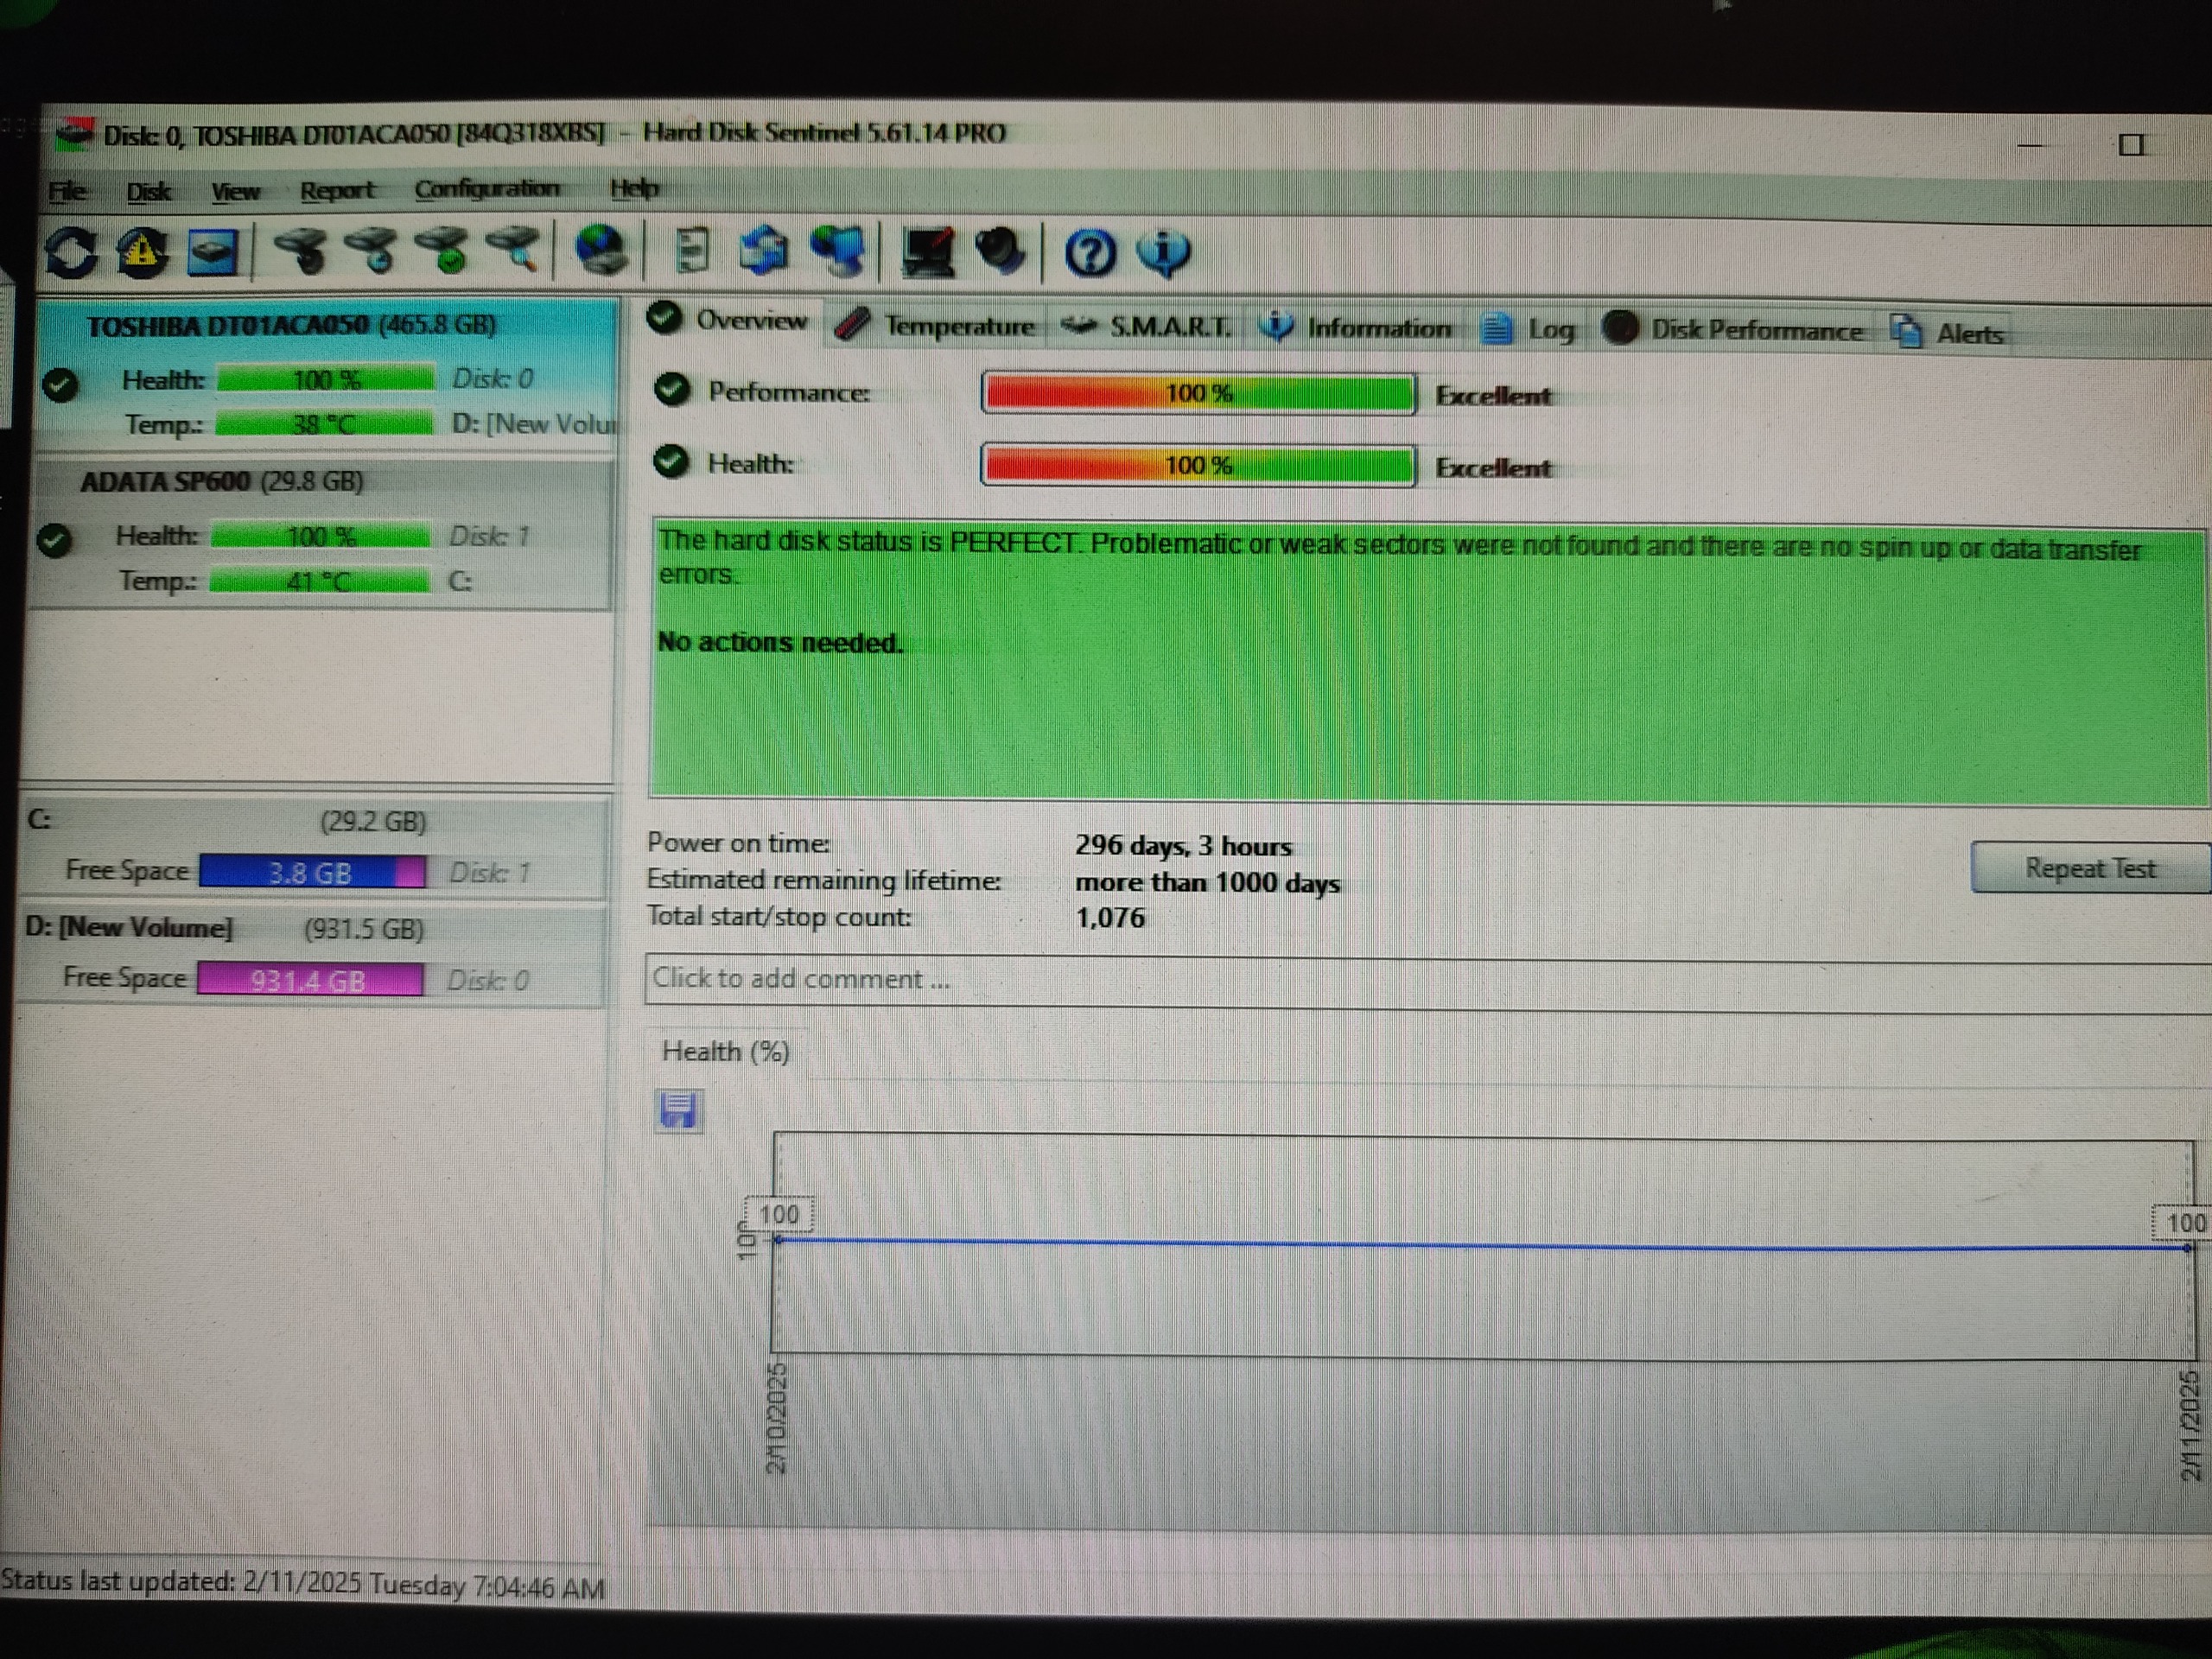This screenshot has width=2212, height=1659.
Task: Click the start/stop count value '1,076'
Action: (x=1110, y=917)
